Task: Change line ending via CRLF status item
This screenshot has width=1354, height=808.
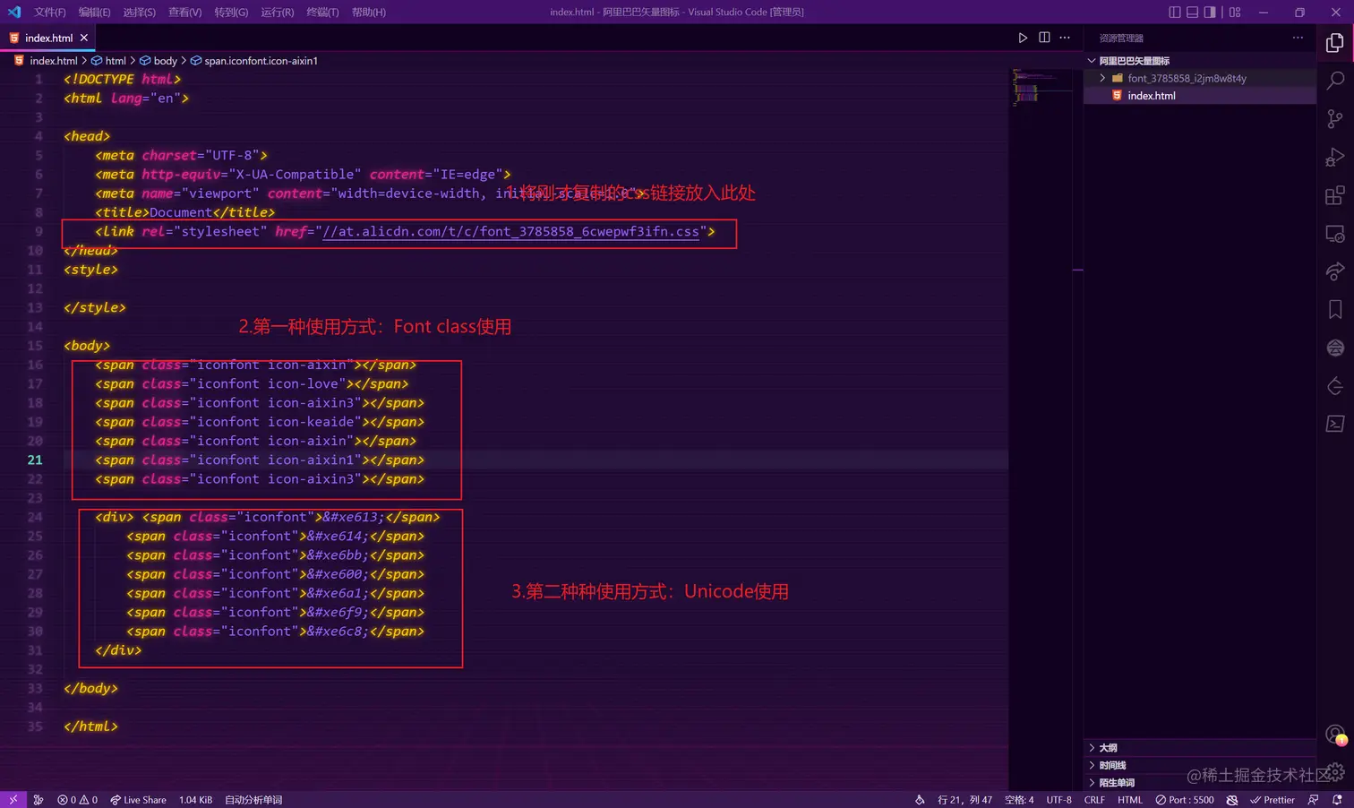Action: [1094, 799]
